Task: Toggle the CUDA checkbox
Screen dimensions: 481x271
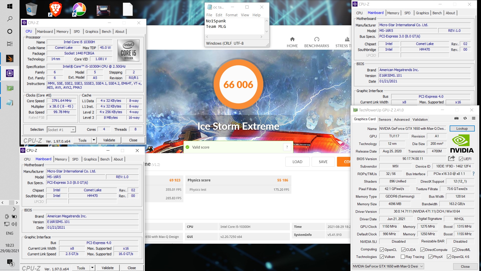Action: tap(403, 250)
